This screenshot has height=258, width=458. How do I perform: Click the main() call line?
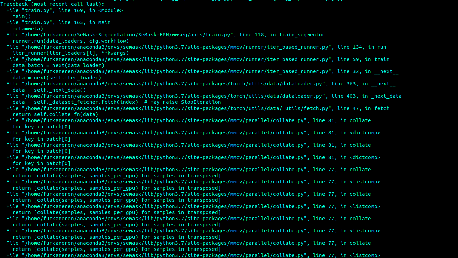(21, 16)
